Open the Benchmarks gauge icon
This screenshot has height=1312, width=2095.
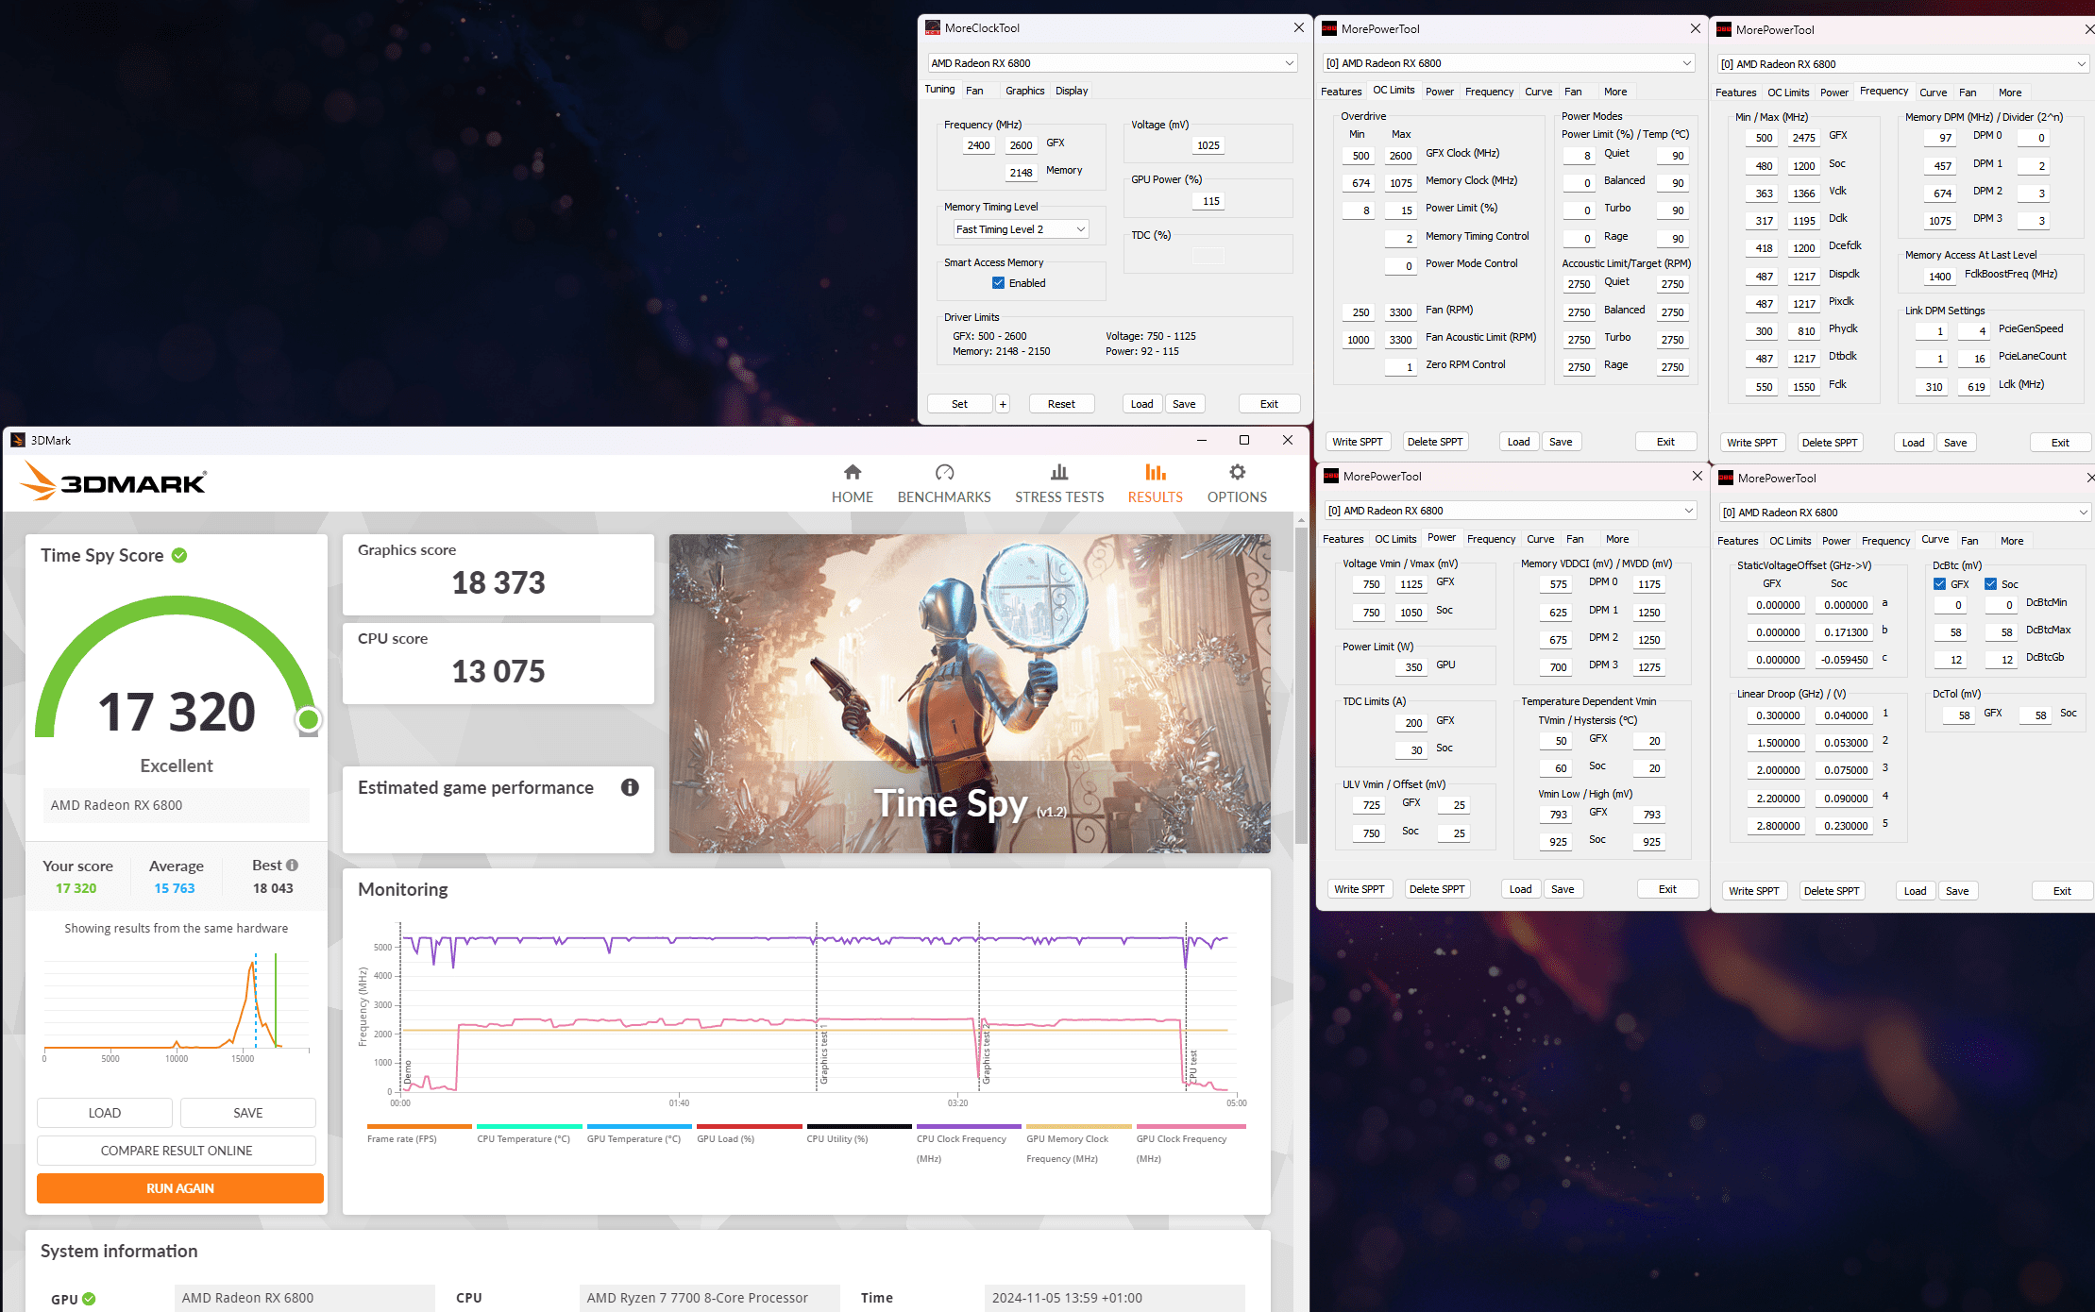coord(944,472)
